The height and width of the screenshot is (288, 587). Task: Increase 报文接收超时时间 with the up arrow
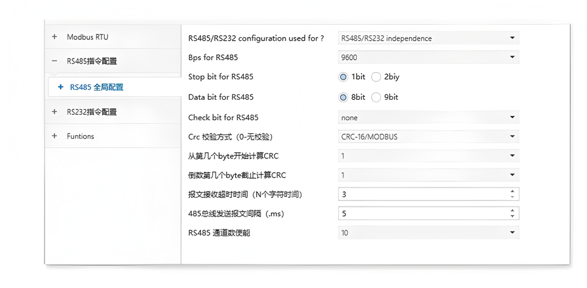click(513, 191)
